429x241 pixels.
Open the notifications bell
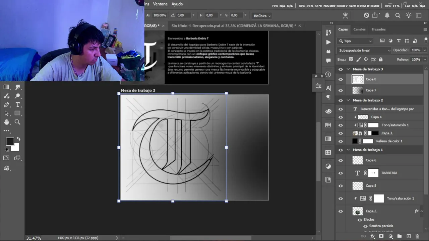(x=387, y=15)
